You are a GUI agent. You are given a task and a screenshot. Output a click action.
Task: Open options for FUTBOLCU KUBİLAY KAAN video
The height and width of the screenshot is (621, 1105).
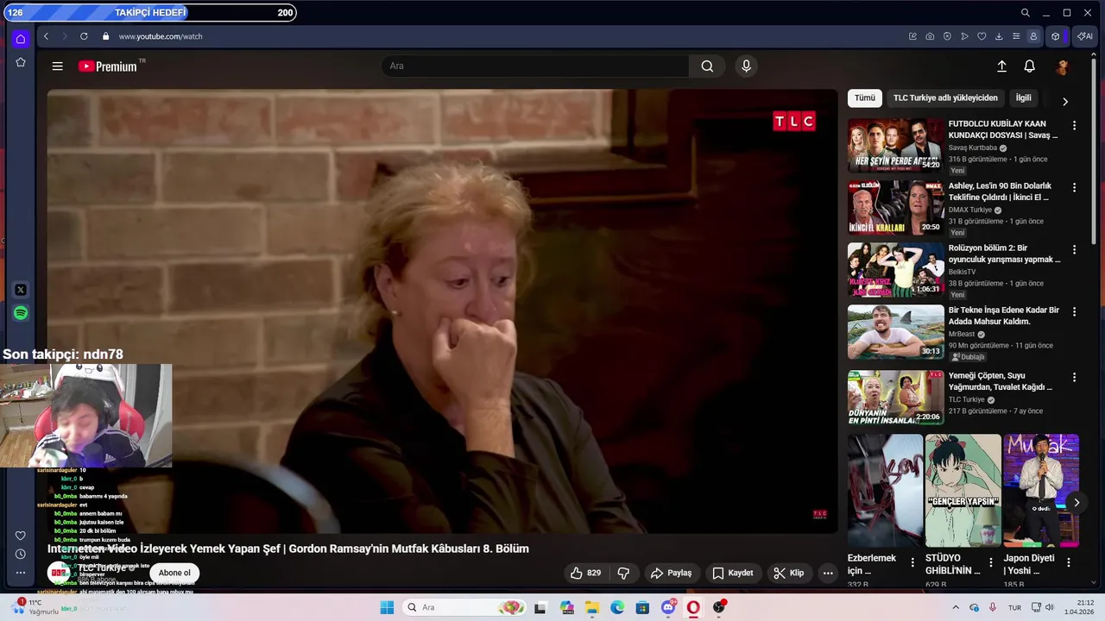point(1074,126)
